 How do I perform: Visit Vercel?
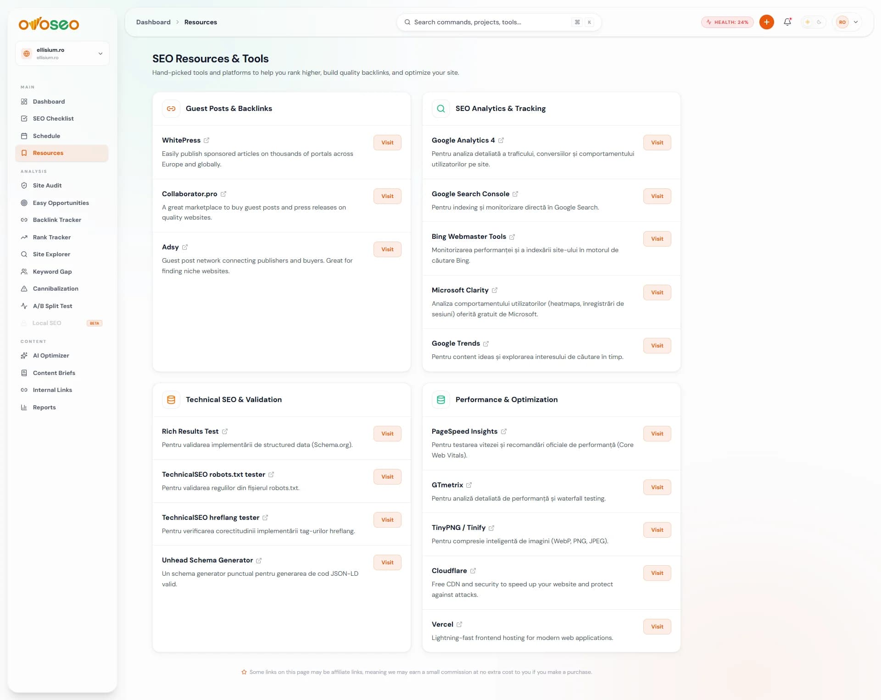pos(657,627)
